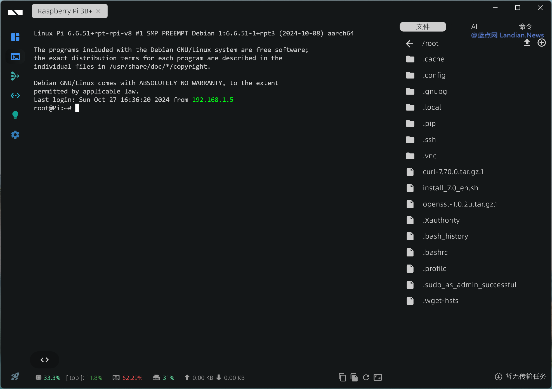Open the transfer tasks status 暂无传输任务

pyautogui.click(x=520, y=377)
